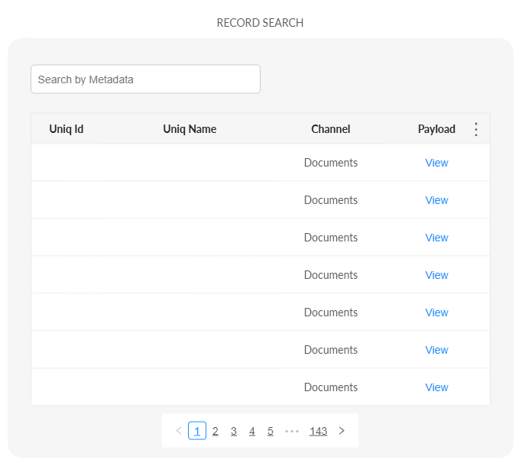Click the previous page arrow
The height and width of the screenshot is (476, 522).
pyautogui.click(x=179, y=431)
